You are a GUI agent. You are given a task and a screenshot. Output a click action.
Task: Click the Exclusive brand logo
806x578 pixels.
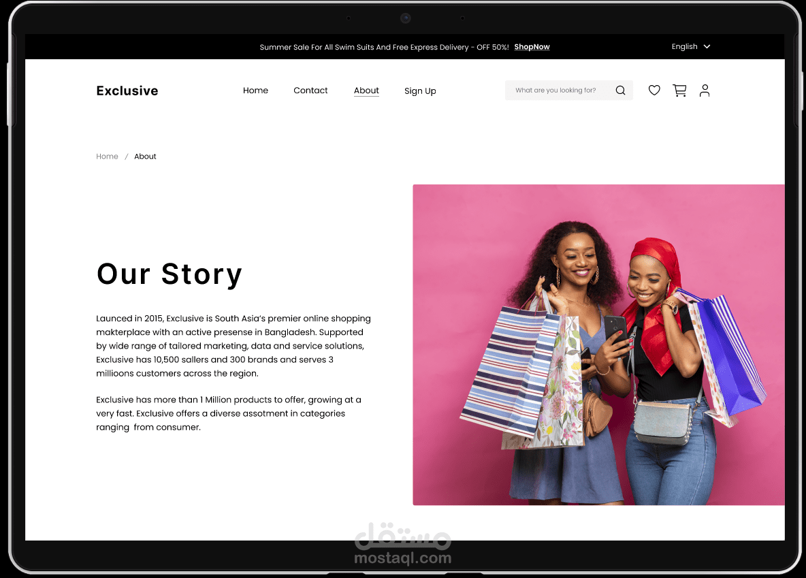tap(127, 91)
